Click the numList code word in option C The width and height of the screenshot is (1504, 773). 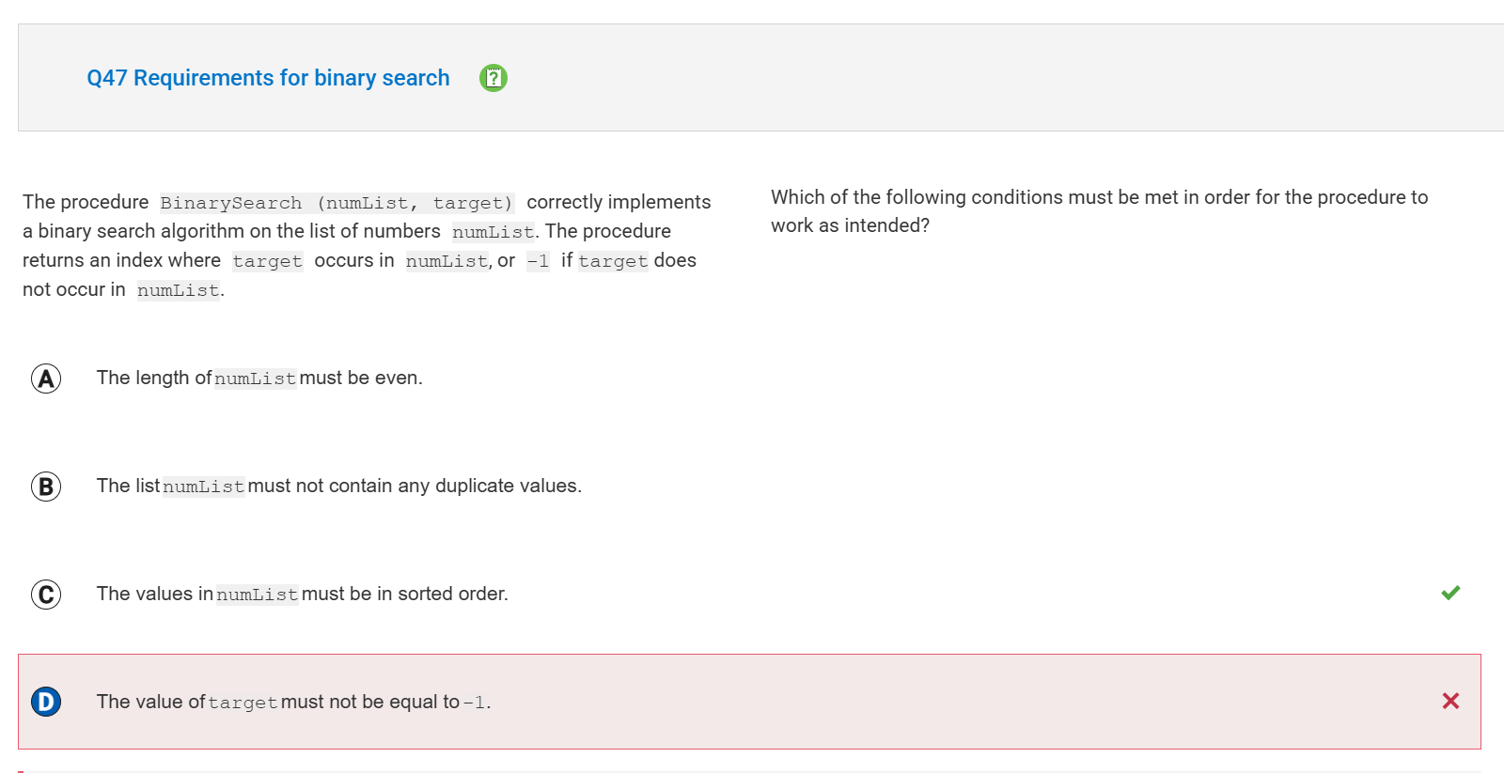(x=258, y=595)
